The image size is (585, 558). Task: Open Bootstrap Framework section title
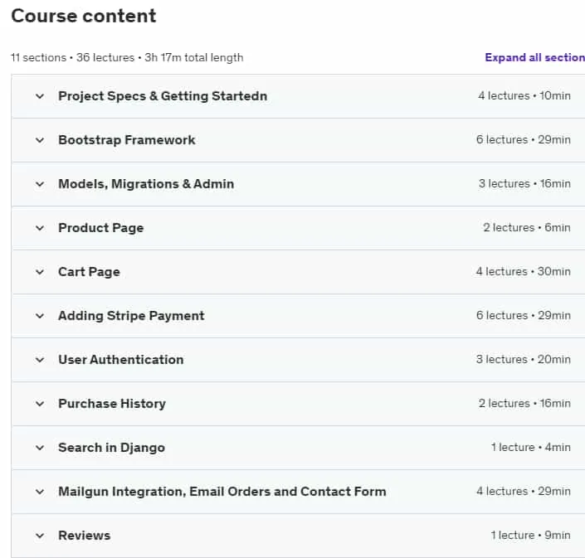(x=126, y=140)
